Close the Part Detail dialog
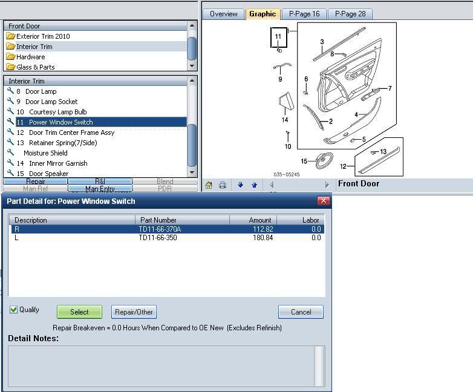Viewport: 473px width, 392px height. 324,201
